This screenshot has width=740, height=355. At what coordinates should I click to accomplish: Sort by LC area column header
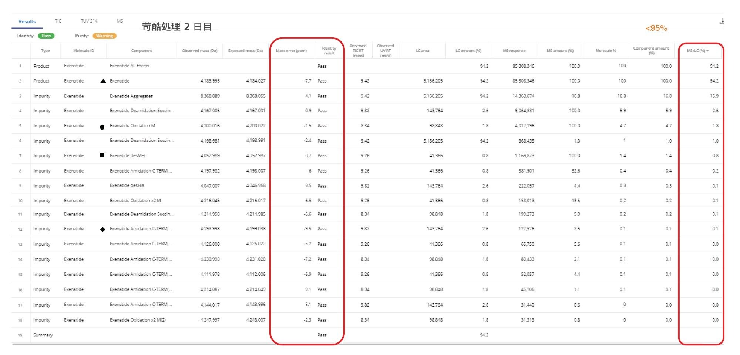pos(423,51)
